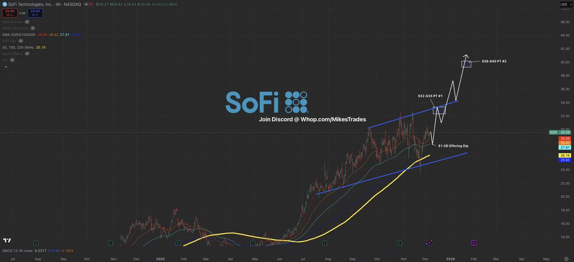Click the purple upcoming earnings E marker
The image size is (574, 262).
click(x=474, y=243)
